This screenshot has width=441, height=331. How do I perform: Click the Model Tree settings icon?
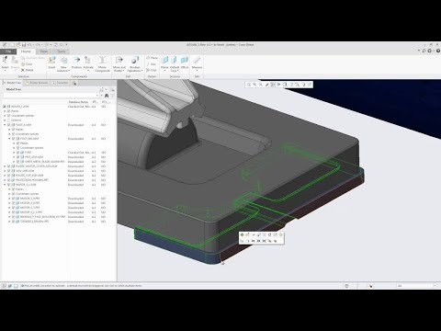point(102,89)
